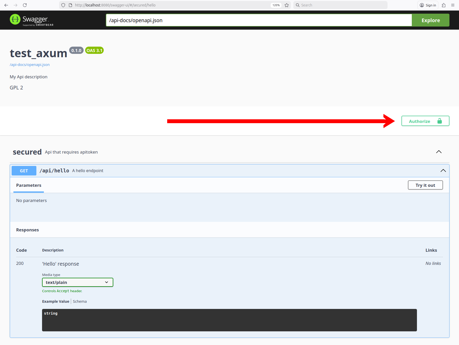This screenshot has height=345, width=459.
Task: Open browser extensions icon
Action: [x=444, y=5]
